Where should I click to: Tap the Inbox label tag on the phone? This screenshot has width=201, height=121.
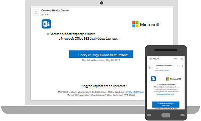[x=176, y=59]
